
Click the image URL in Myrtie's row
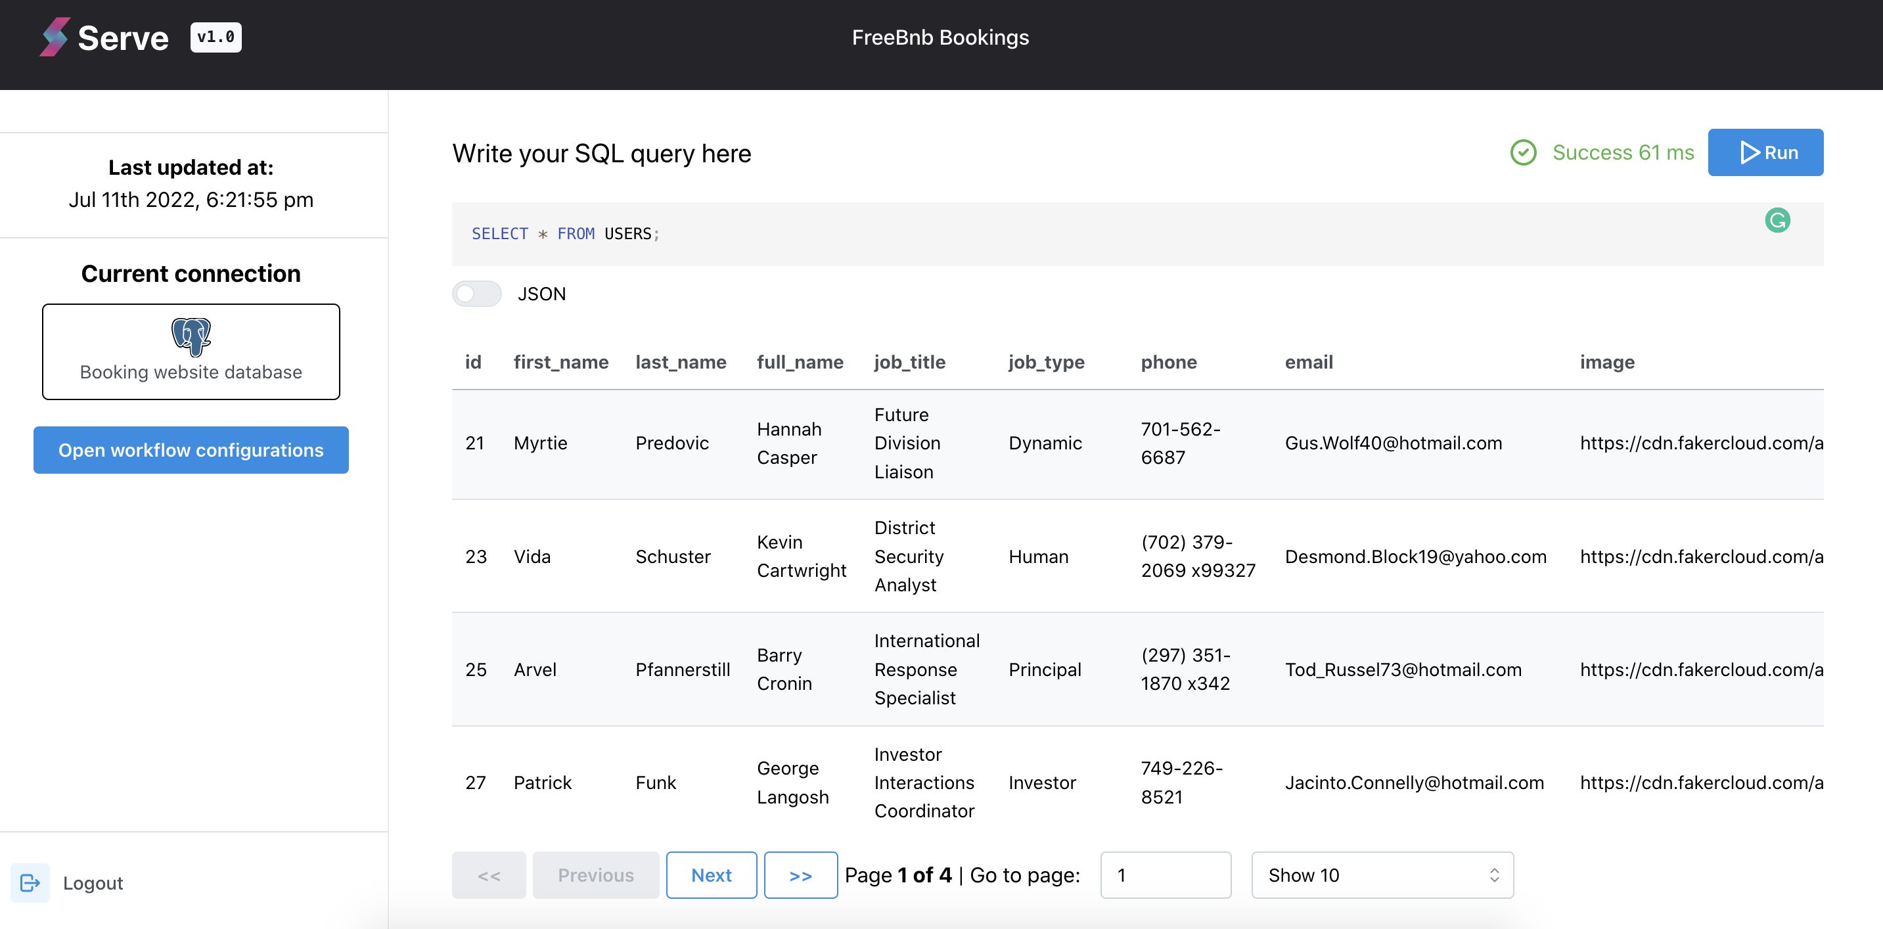(x=1701, y=443)
